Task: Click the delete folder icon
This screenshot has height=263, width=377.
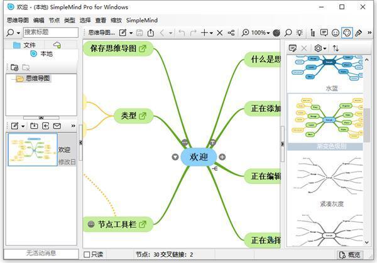Action: point(26,68)
